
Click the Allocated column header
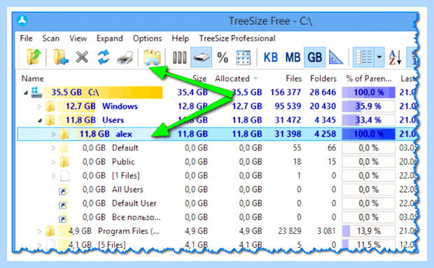tap(232, 79)
